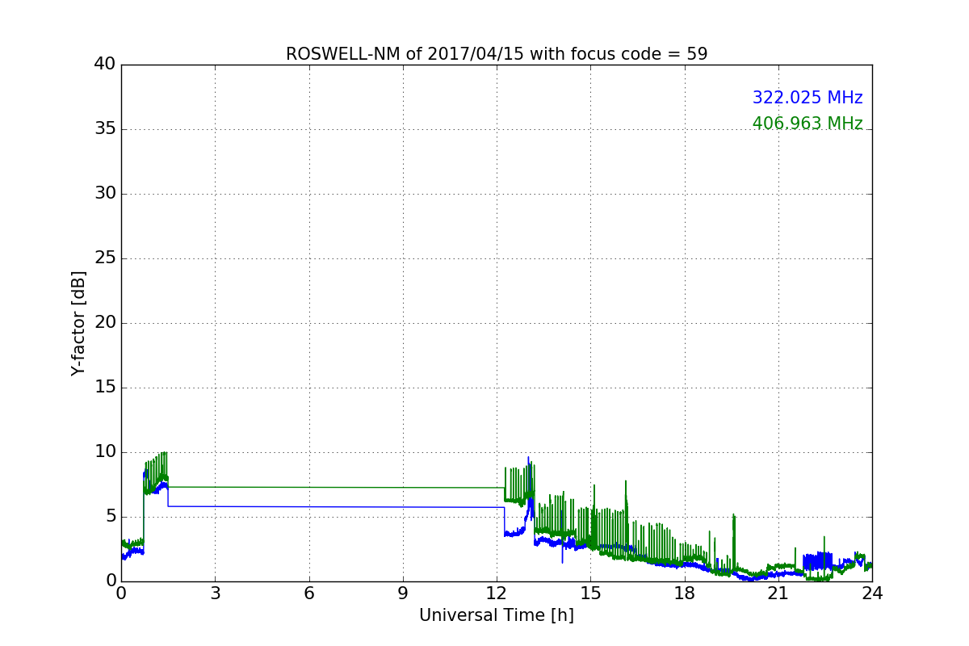Click x-axis tick label 12
Screen dimensions: 969x646
click(x=497, y=593)
